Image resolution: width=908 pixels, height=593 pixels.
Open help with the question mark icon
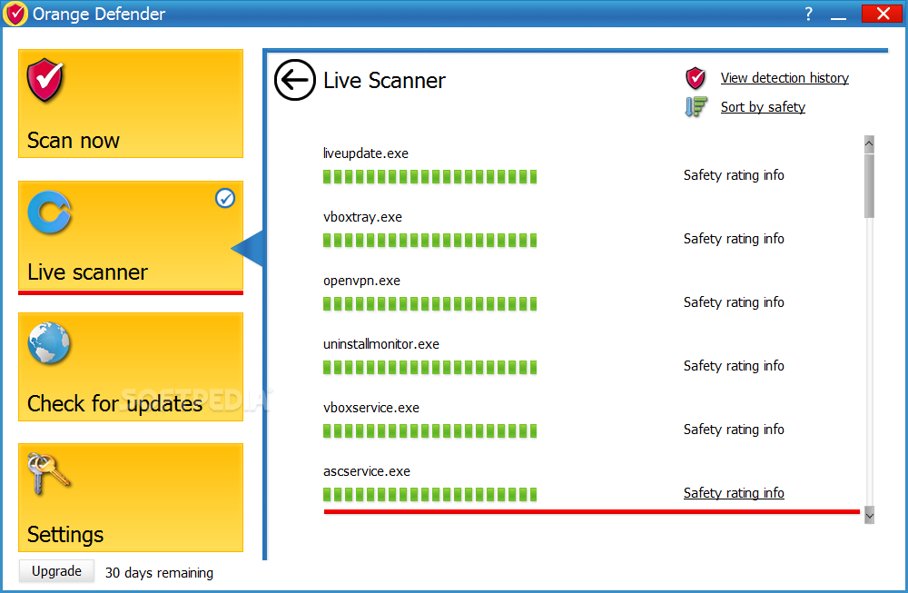pyautogui.click(x=808, y=14)
